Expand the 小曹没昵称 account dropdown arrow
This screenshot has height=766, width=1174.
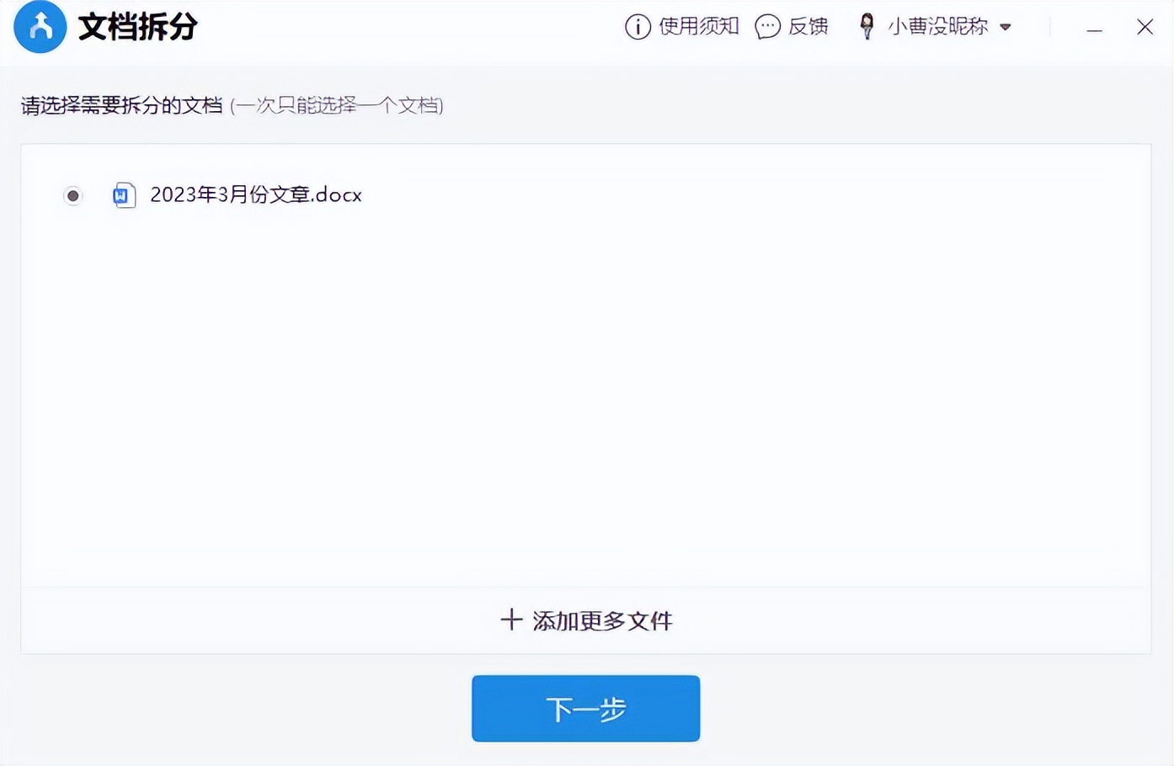1006,26
